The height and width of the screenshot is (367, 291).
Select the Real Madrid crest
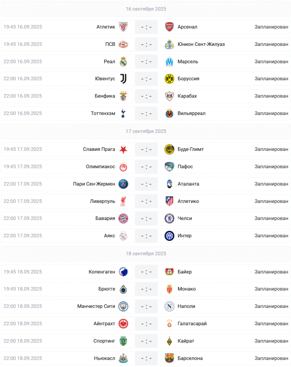[123, 62]
